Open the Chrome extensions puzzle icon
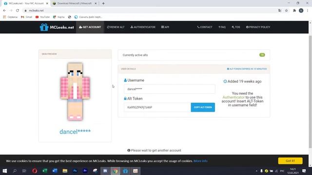The image size is (312, 175). pos(294,11)
